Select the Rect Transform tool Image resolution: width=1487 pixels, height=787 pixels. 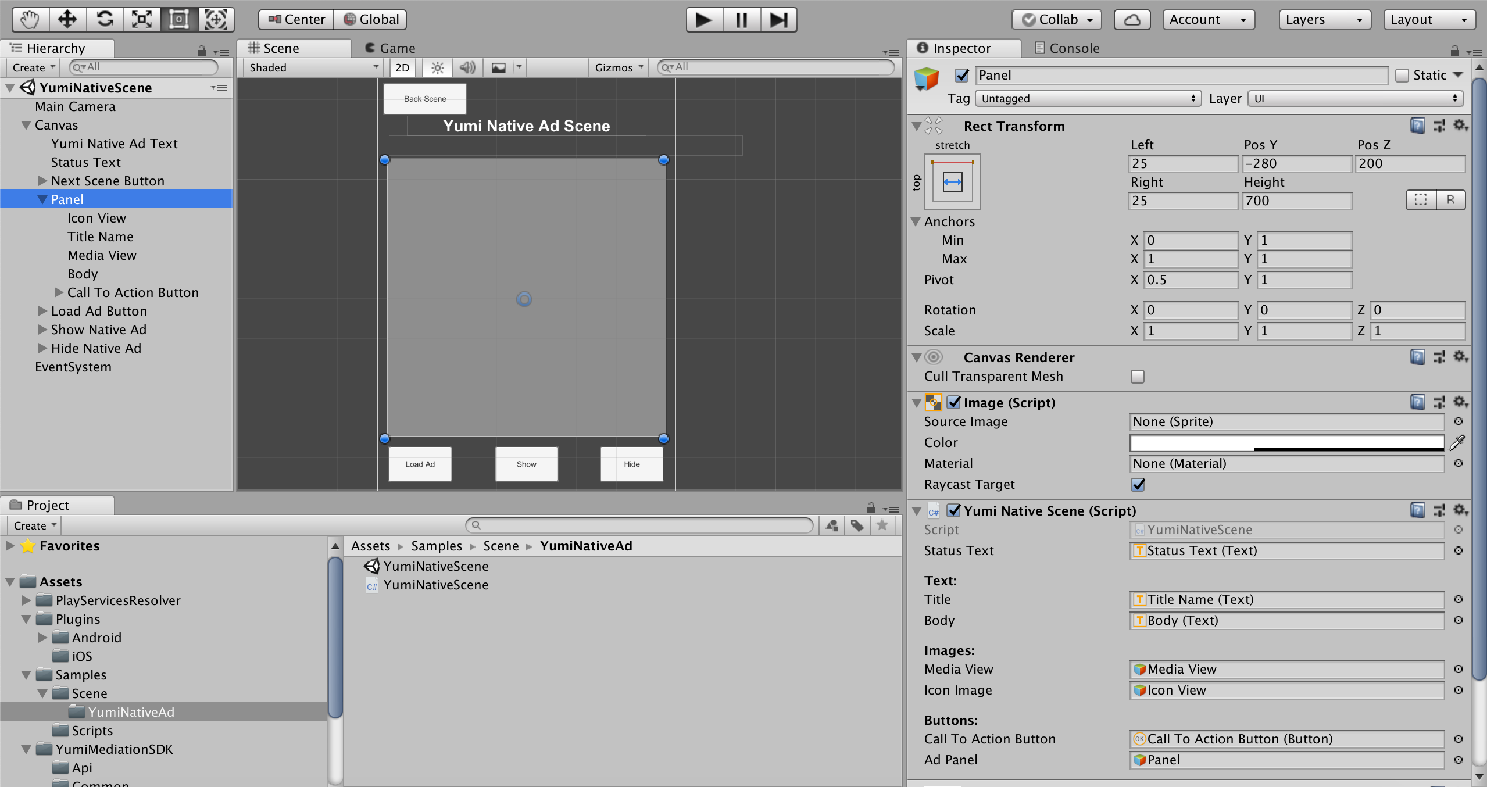pyautogui.click(x=178, y=19)
